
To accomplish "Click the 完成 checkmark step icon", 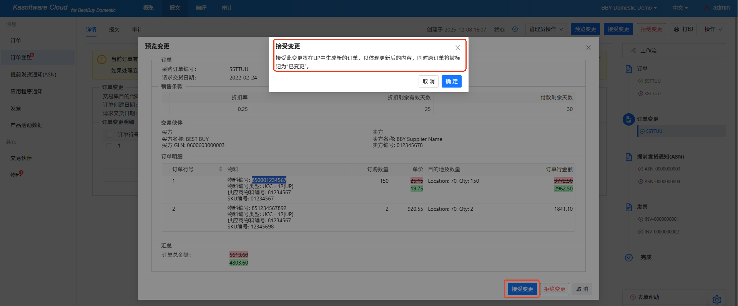I will pos(629,258).
